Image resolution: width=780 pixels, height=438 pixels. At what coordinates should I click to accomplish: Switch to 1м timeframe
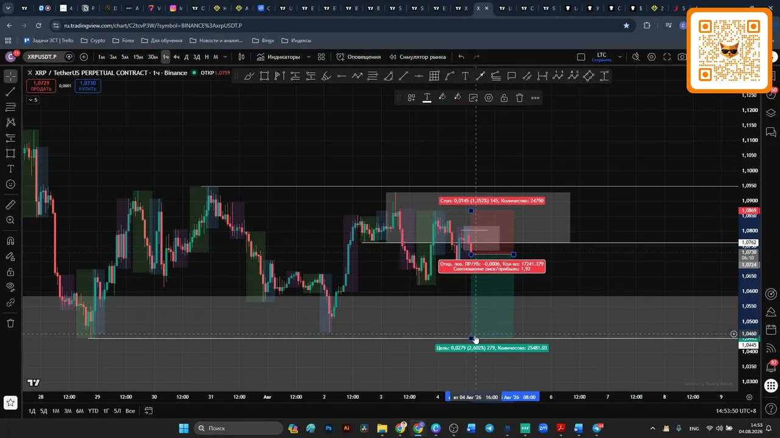[101, 57]
